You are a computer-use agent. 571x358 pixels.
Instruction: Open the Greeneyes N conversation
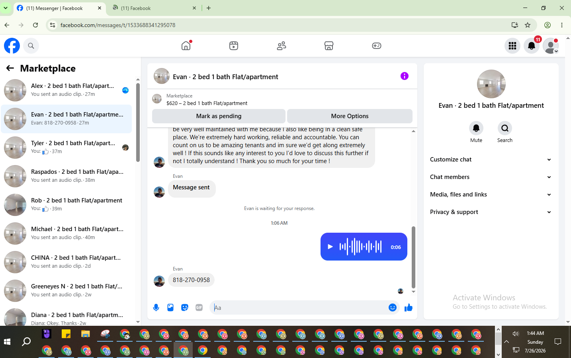[66, 291]
